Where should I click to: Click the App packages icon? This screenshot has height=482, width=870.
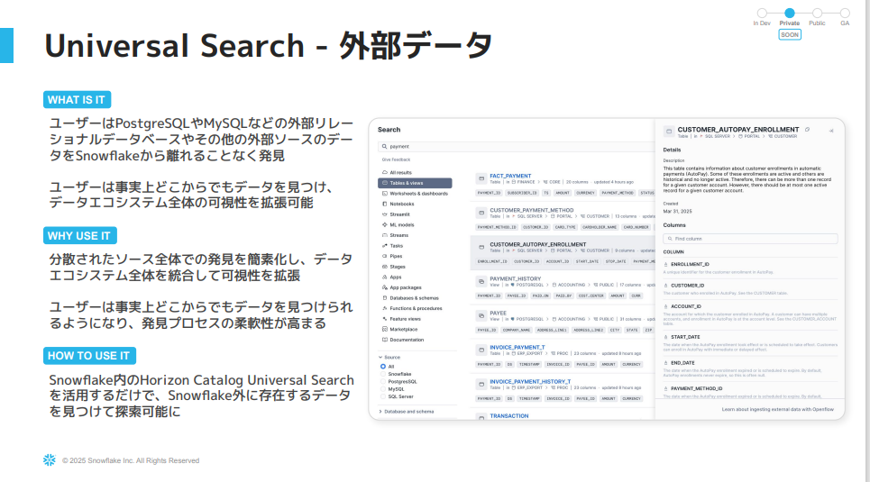(384, 287)
